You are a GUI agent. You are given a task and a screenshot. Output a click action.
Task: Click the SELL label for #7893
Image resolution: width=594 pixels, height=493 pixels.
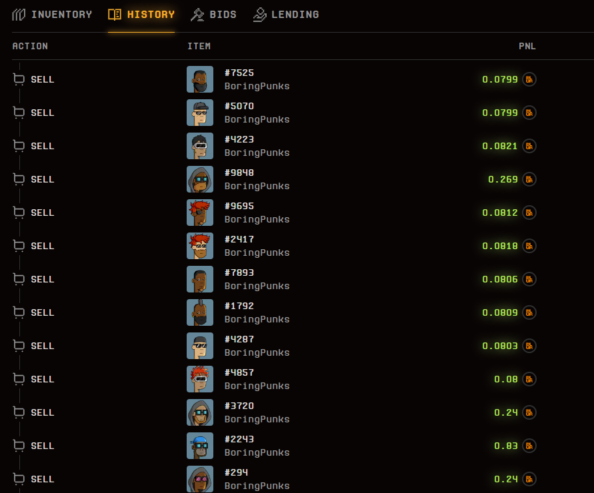(43, 279)
